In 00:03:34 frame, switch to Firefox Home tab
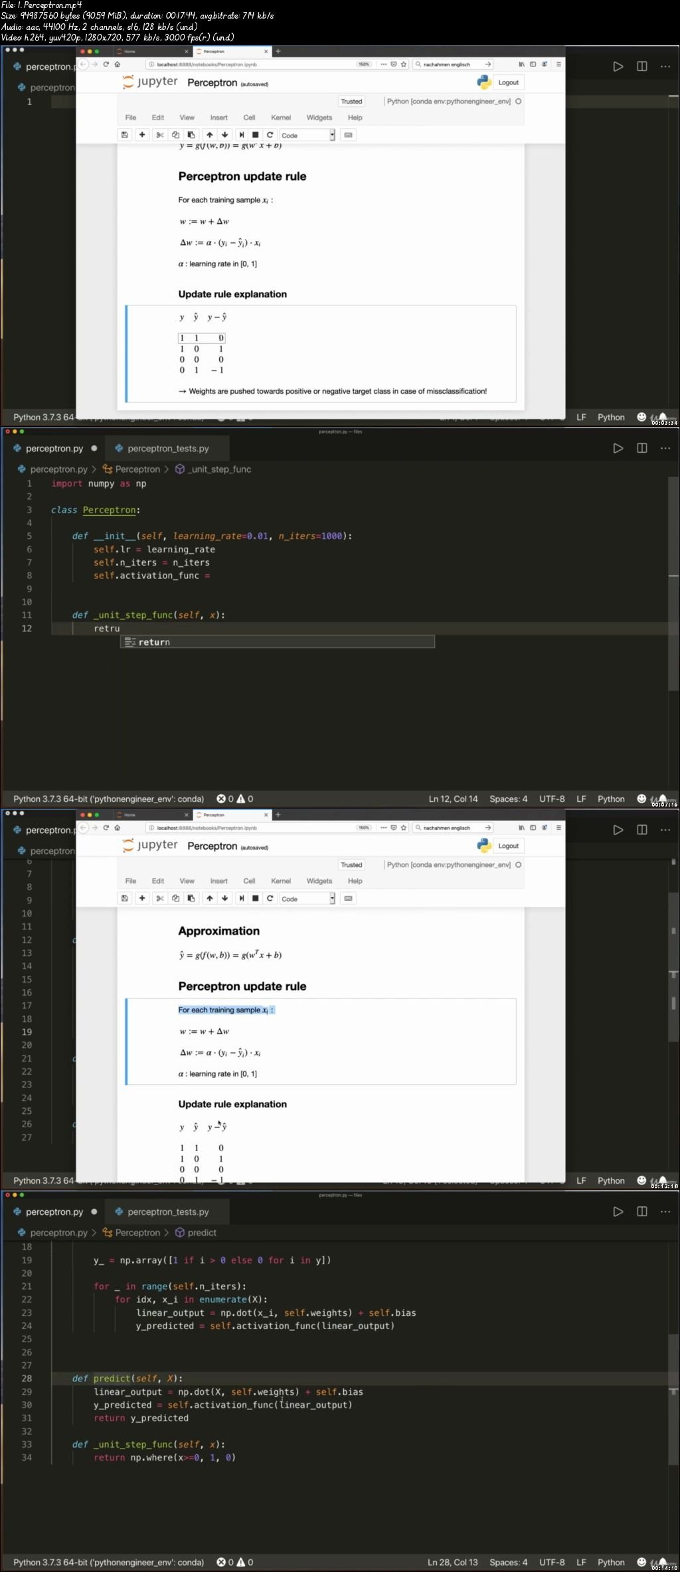Screen dimensions: 680x1572 [x=151, y=51]
